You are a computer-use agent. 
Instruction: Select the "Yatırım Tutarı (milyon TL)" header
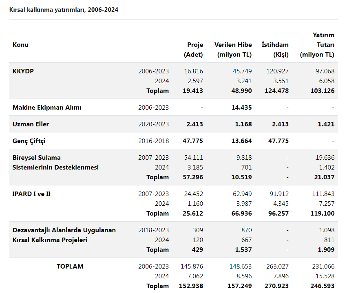pyautogui.click(x=317, y=45)
